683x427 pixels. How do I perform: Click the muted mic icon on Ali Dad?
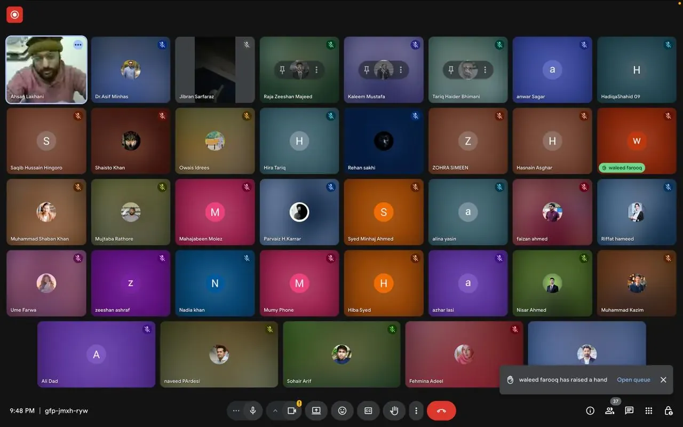pos(147,329)
